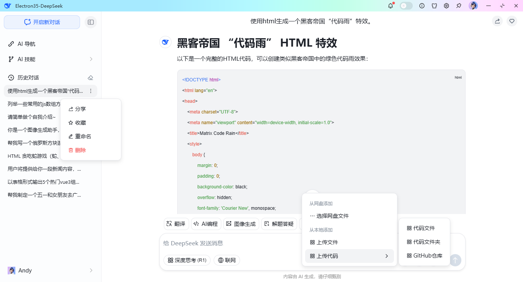This screenshot has width=523, height=282.
Task: Share the conversation via share icon
Action: pyautogui.click(x=497, y=21)
